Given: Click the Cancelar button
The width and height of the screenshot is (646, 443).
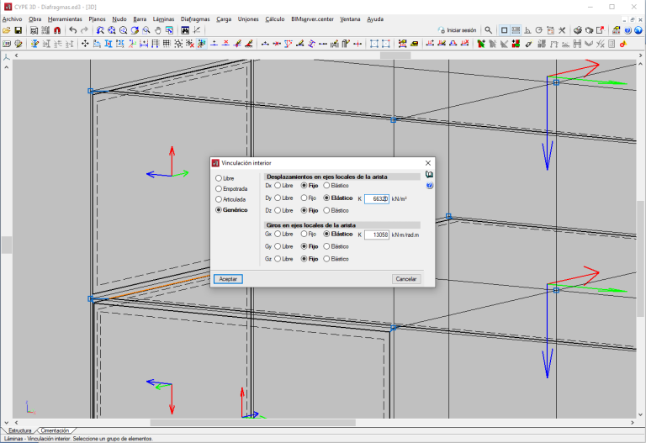Looking at the screenshot, I should (x=406, y=279).
